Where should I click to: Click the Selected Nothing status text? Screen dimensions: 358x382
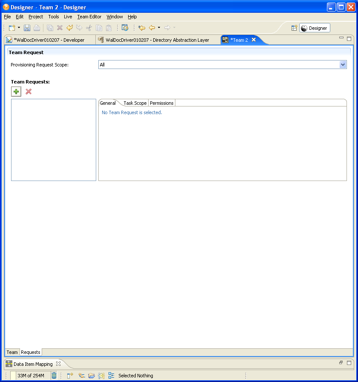coord(136,376)
